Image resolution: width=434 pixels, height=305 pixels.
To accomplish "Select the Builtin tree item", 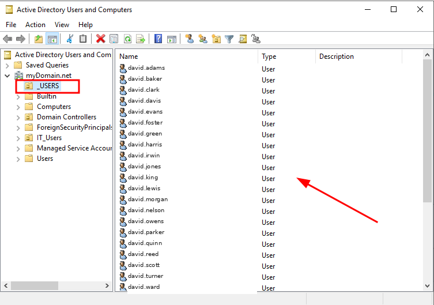I will [x=47, y=96].
